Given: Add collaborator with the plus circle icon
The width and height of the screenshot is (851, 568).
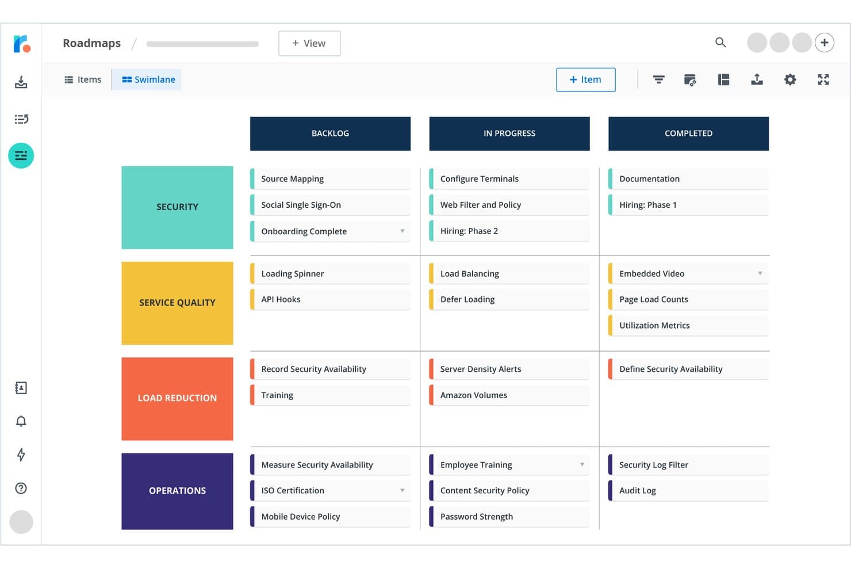Looking at the screenshot, I should point(825,43).
